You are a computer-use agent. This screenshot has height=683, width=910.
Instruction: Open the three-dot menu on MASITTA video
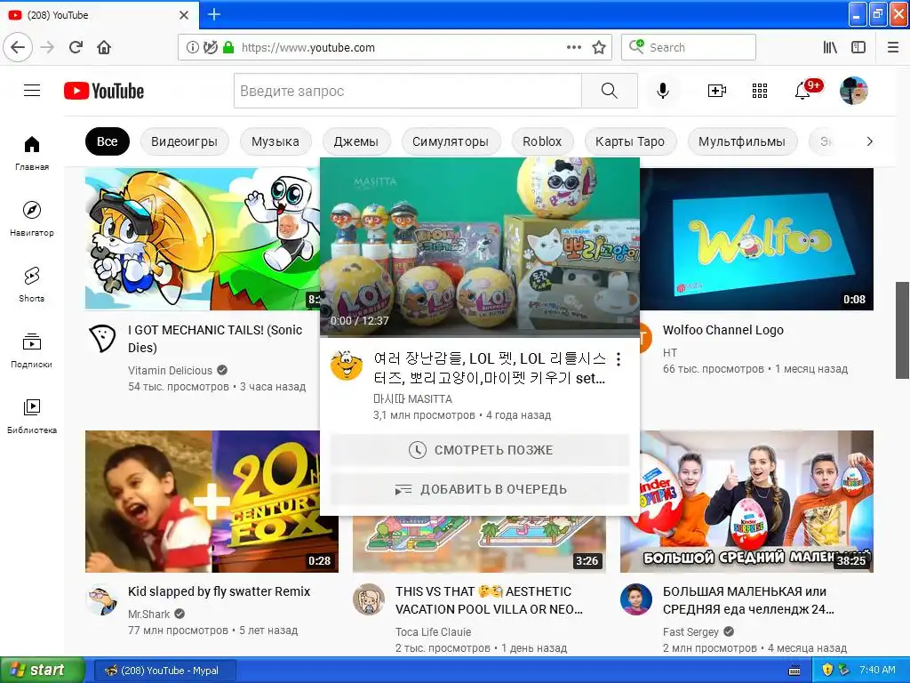[x=619, y=359]
